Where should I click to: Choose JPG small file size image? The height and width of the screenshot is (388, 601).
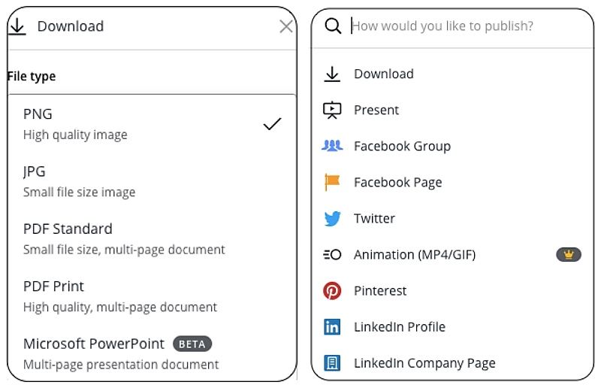pos(153,181)
